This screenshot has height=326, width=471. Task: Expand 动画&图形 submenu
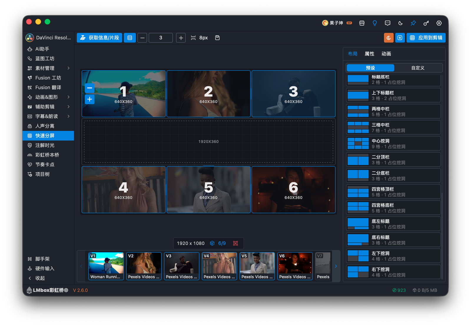coord(69,97)
